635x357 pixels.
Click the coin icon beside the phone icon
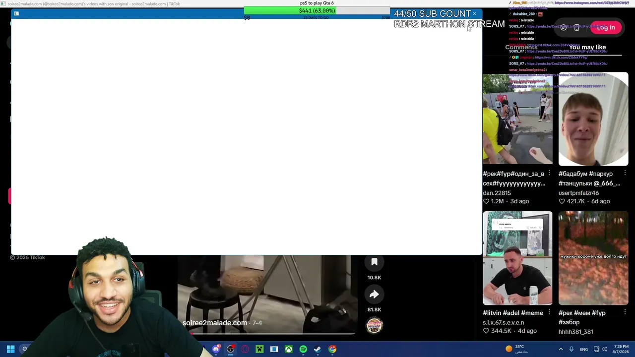coord(564,28)
